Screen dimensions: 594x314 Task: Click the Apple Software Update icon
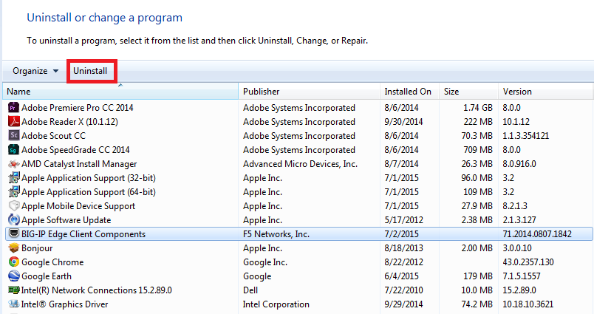click(x=13, y=219)
